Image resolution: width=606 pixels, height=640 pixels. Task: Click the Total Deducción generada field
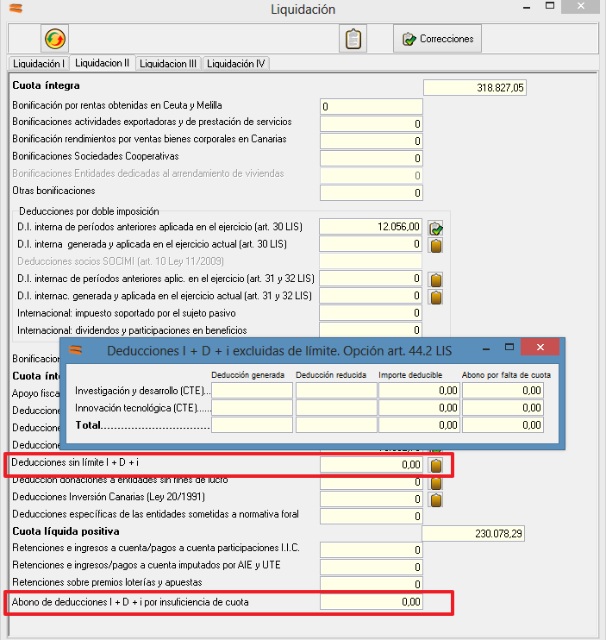[x=252, y=425]
